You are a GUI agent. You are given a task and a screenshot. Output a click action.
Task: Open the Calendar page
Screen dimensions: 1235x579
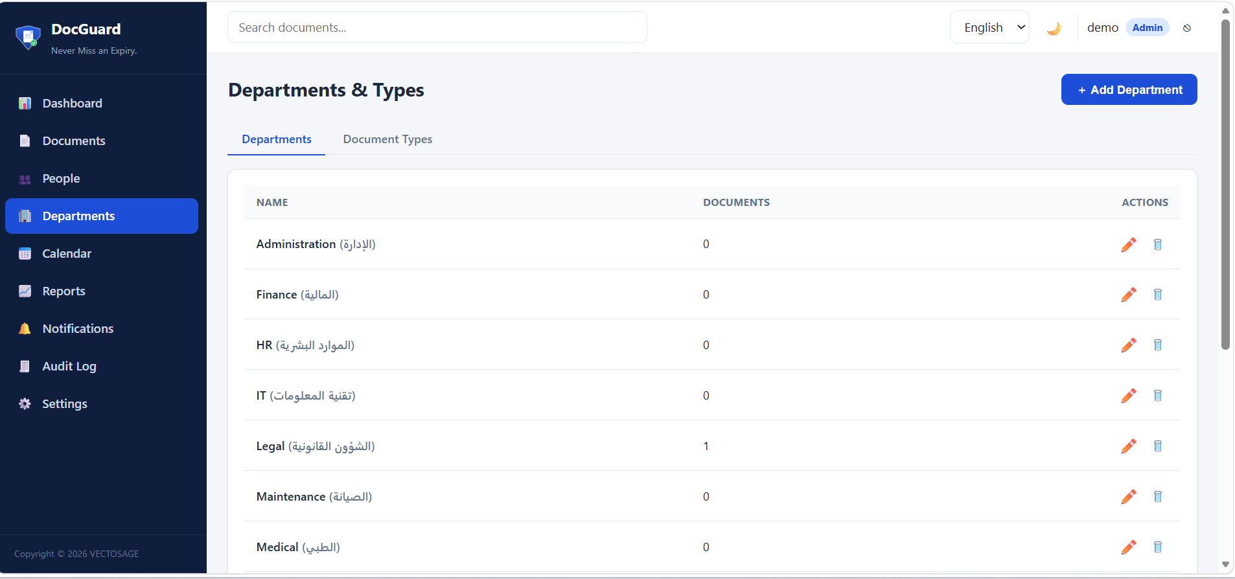102,254
